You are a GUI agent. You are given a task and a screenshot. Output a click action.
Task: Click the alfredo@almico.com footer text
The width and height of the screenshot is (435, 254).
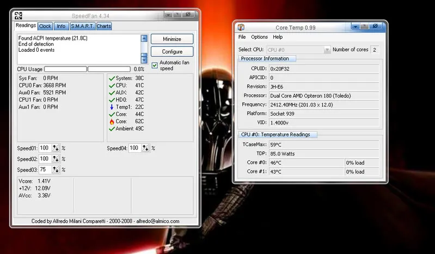157,221
